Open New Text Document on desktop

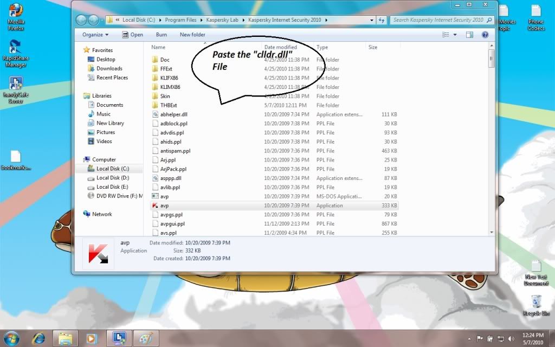pos(536,273)
